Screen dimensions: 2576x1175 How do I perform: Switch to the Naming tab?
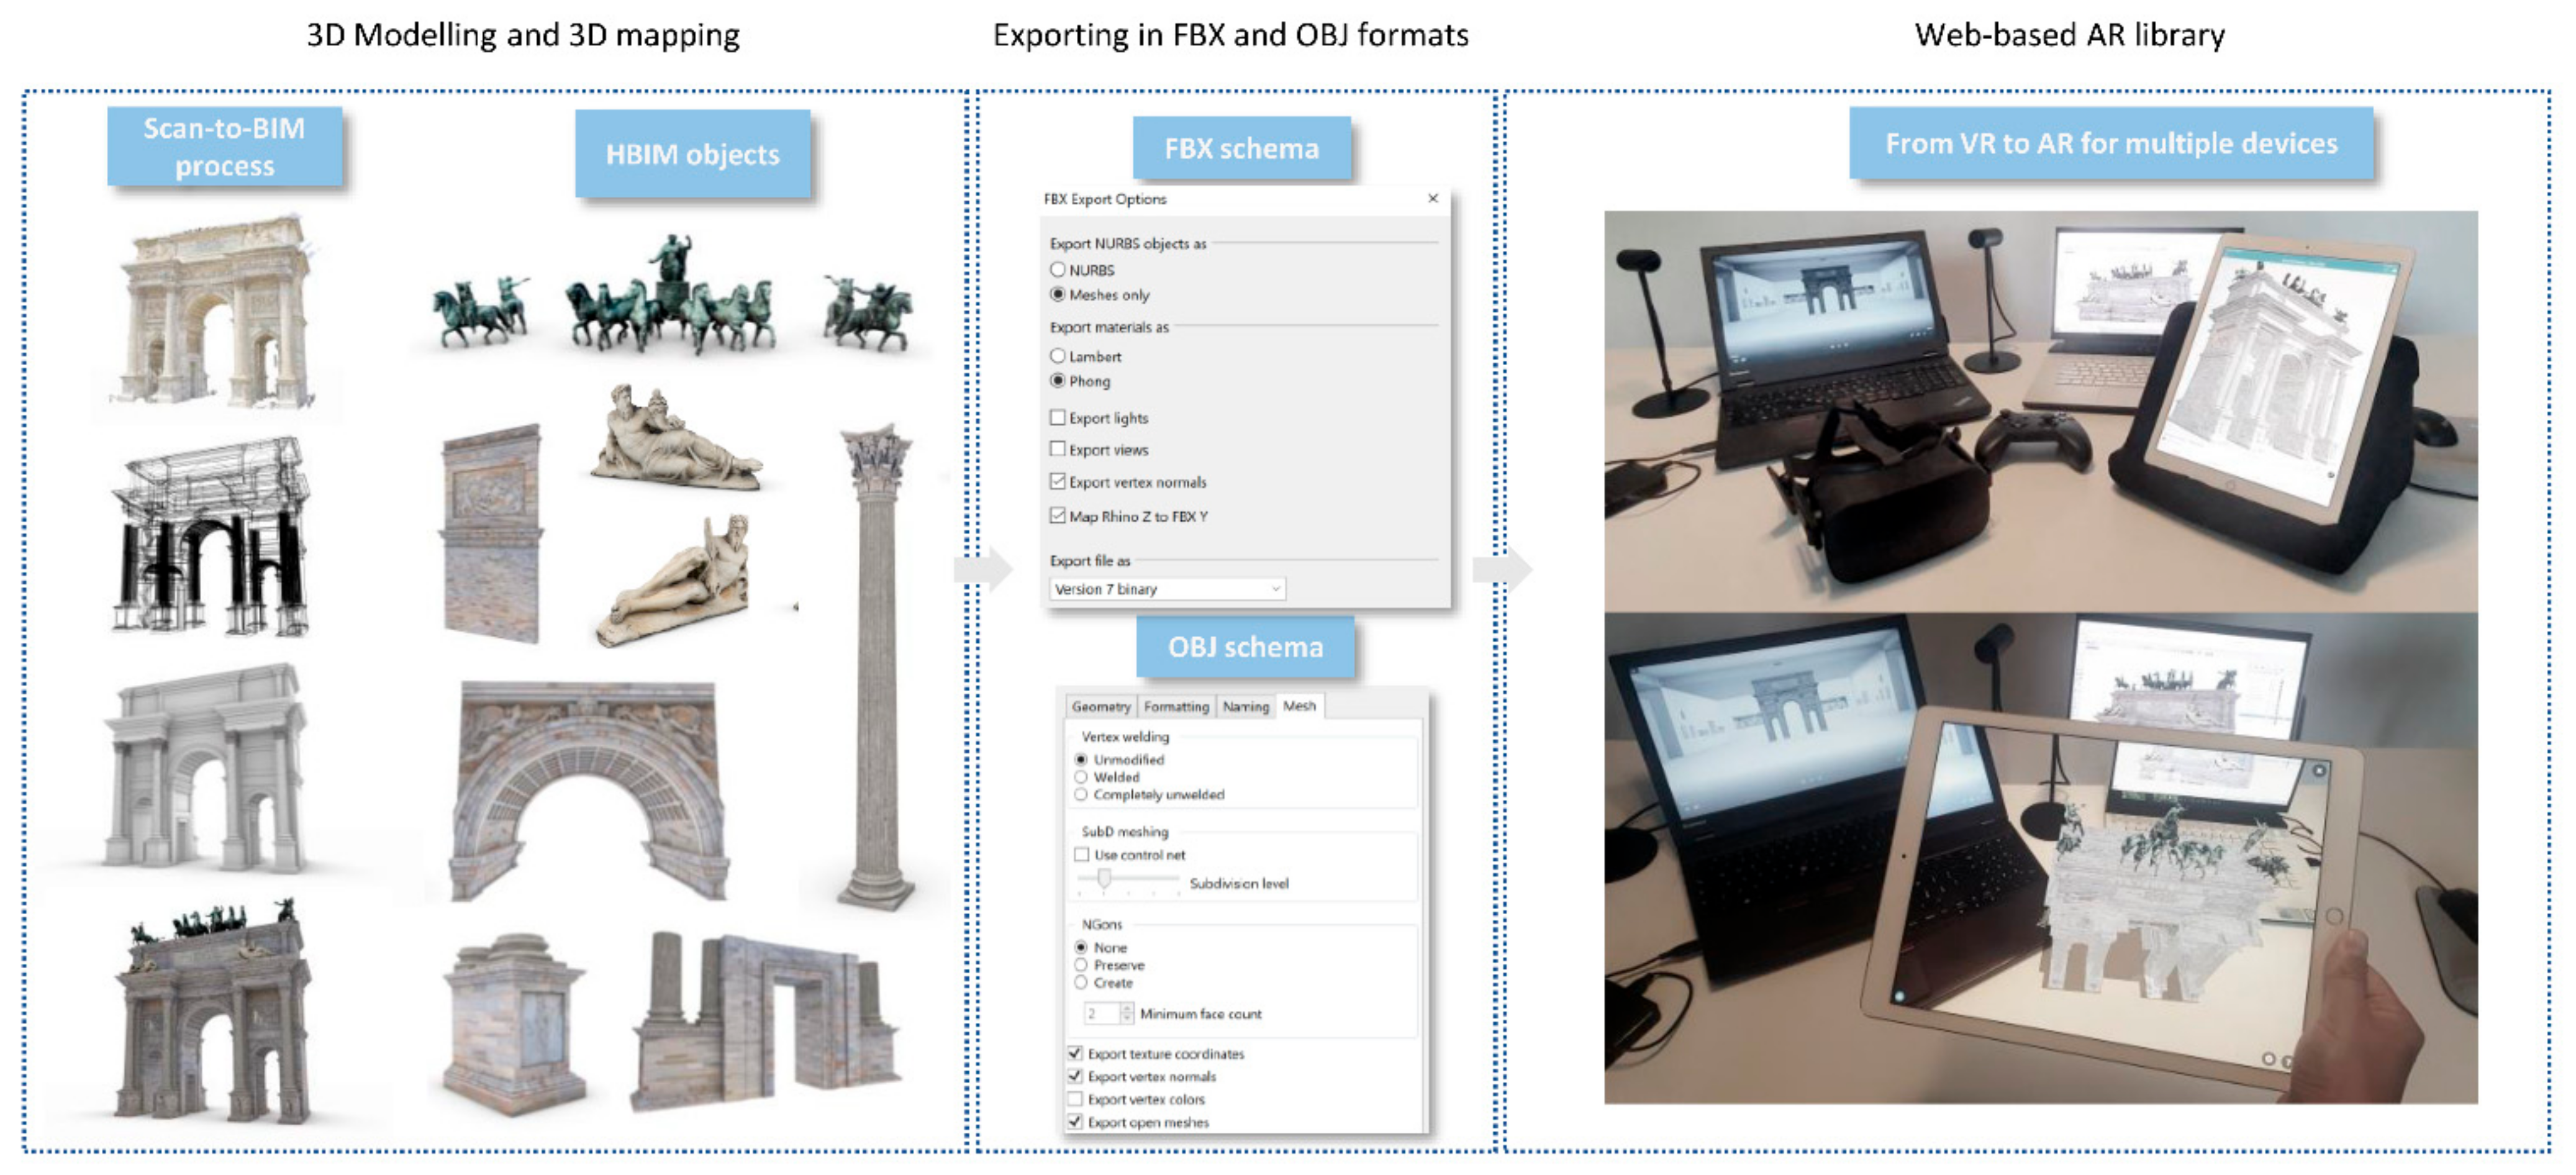1245,707
